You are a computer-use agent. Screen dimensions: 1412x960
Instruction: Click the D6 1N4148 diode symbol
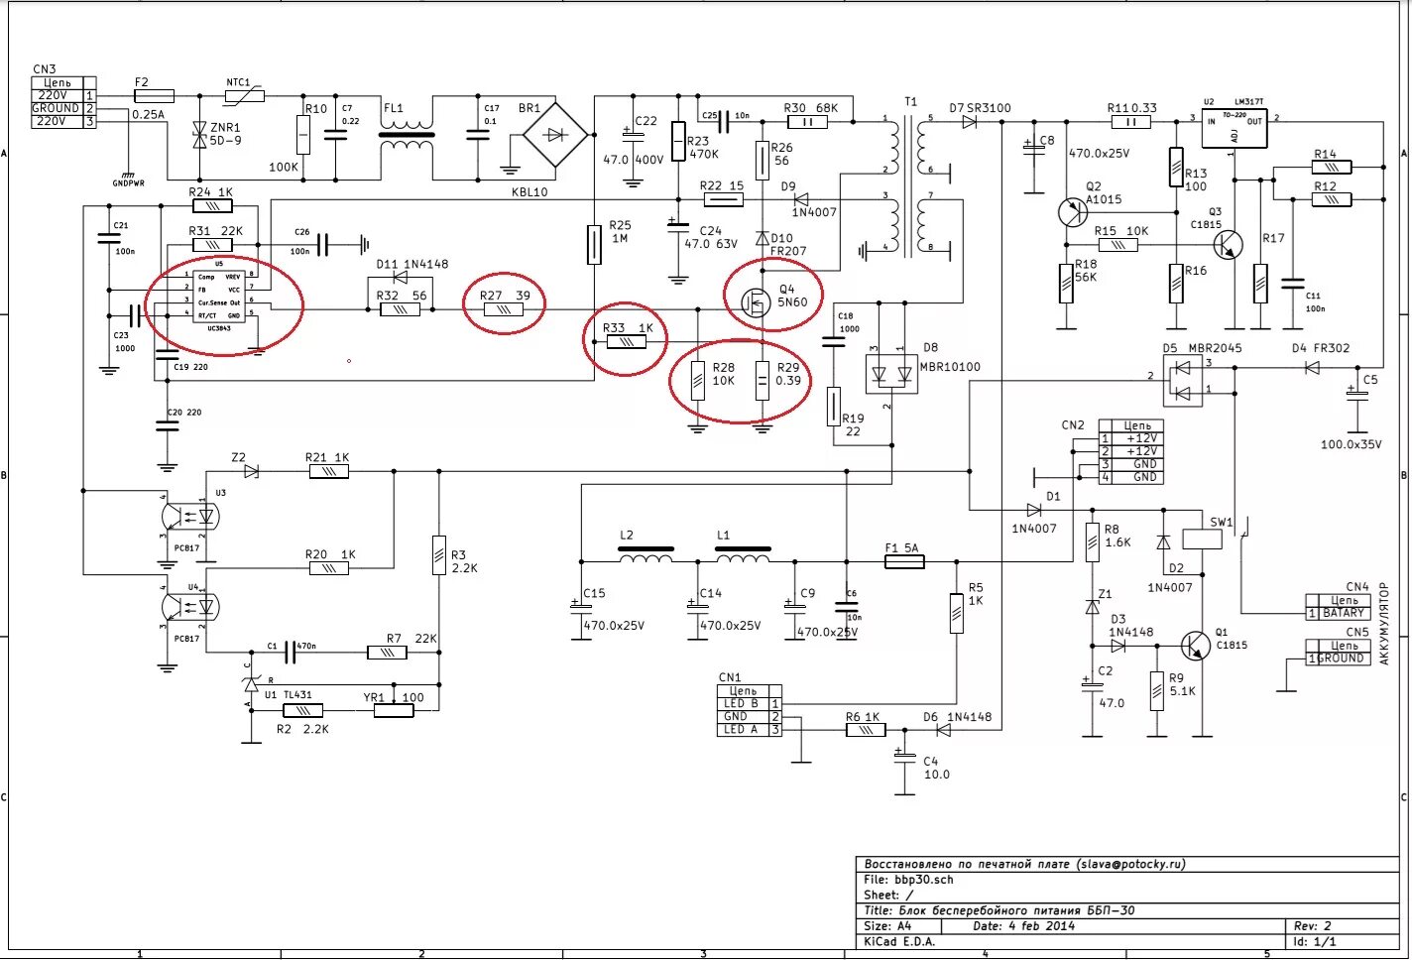point(943,730)
